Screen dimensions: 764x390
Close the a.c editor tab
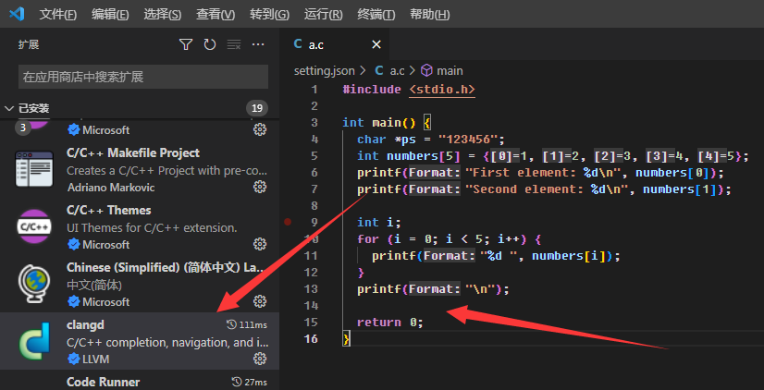tap(376, 44)
